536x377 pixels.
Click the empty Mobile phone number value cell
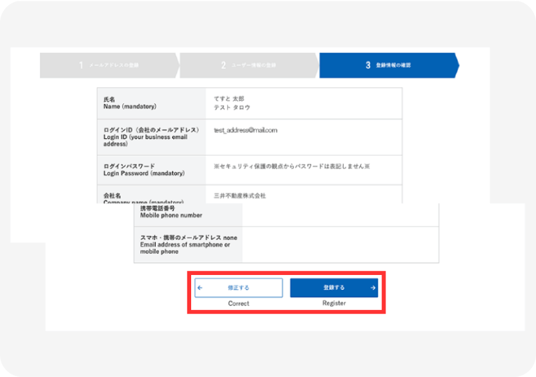point(340,214)
